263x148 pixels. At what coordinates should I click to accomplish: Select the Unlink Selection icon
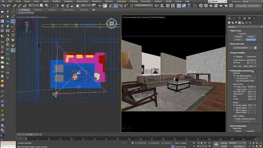[20, 6]
